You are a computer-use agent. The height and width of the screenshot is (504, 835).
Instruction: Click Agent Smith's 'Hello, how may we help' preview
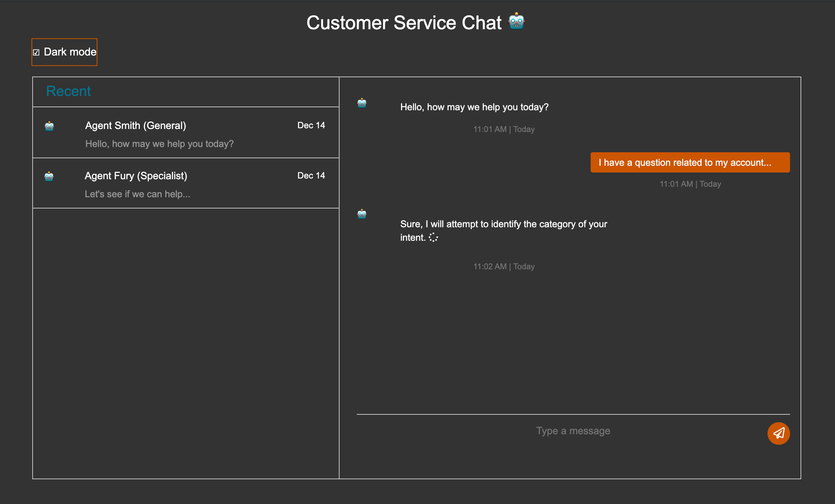pos(159,144)
